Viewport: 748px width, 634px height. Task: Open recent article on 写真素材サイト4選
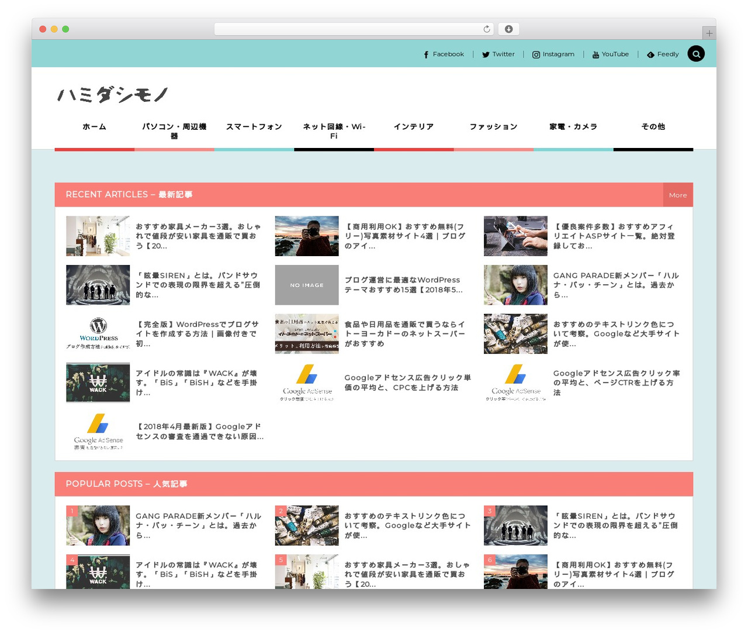(x=406, y=236)
